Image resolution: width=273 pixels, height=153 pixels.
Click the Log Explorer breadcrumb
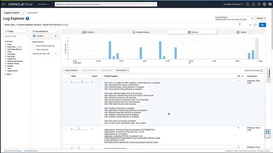[32, 13]
